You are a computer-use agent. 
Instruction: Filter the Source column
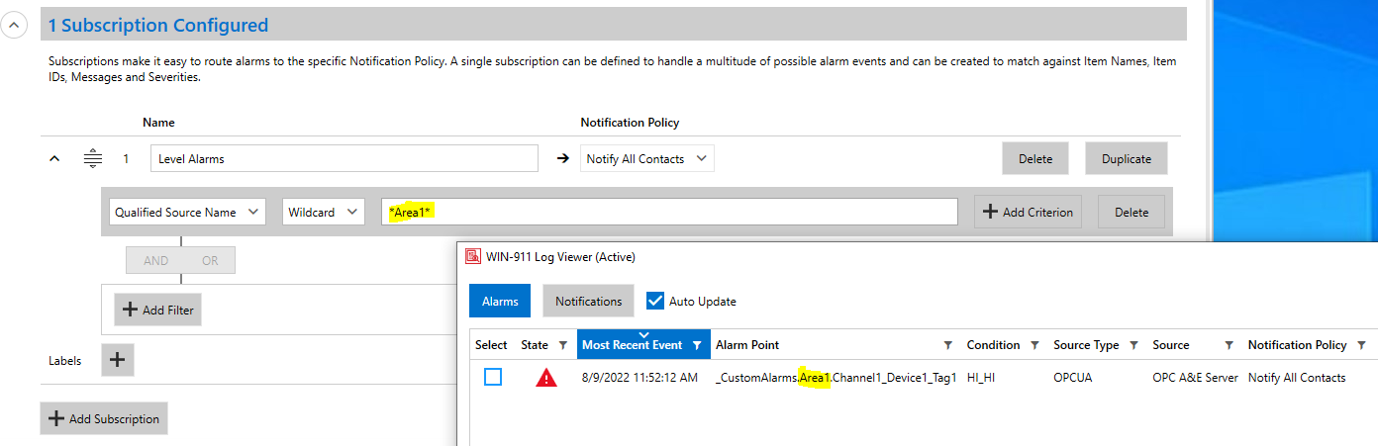(x=1229, y=345)
